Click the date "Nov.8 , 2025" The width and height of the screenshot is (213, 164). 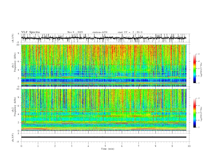click(75, 32)
